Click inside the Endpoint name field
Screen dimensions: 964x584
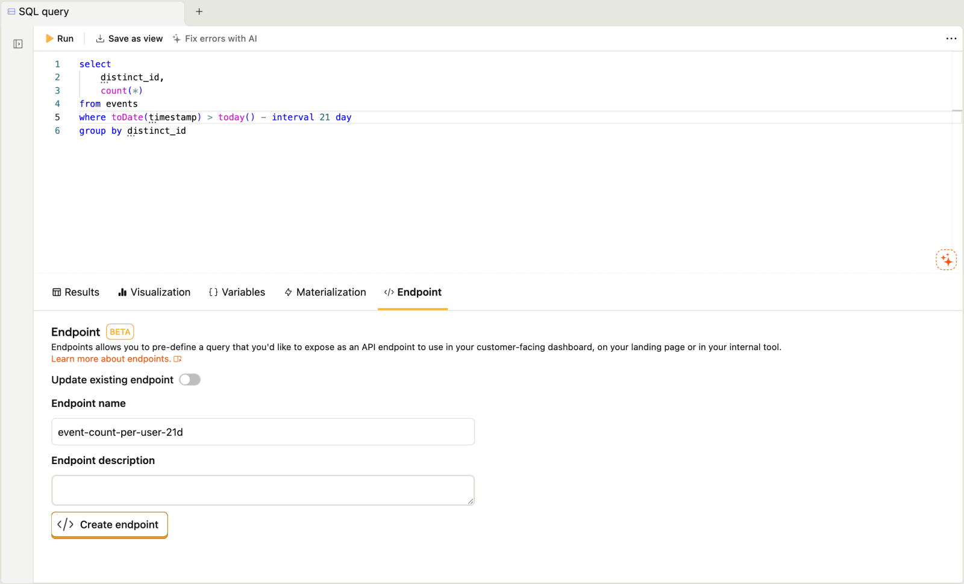pyautogui.click(x=262, y=432)
